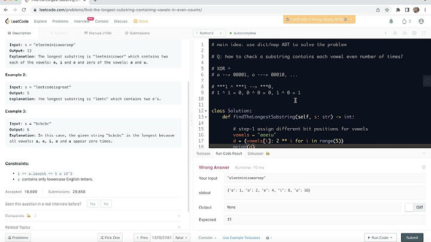Click the help icon next to testcases
Image resolution: width=431 pixels, height=242 pixels.
tap(268, 238)
